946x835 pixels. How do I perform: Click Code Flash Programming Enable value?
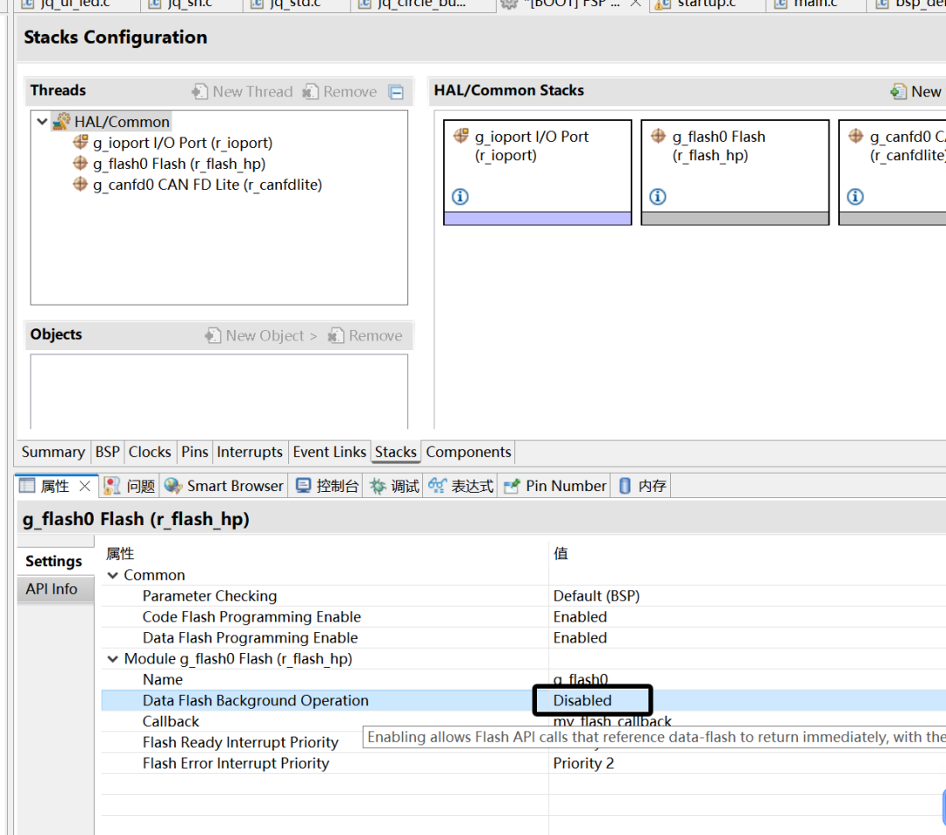pos(580,617)
